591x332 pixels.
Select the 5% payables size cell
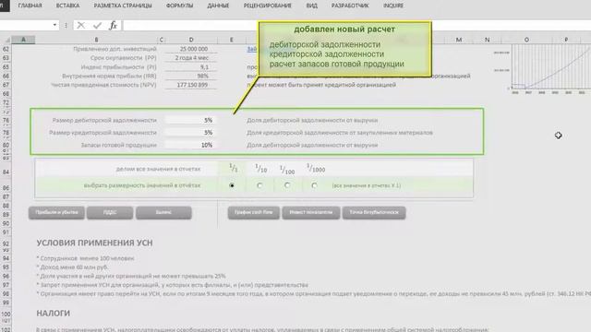(191, 133)
